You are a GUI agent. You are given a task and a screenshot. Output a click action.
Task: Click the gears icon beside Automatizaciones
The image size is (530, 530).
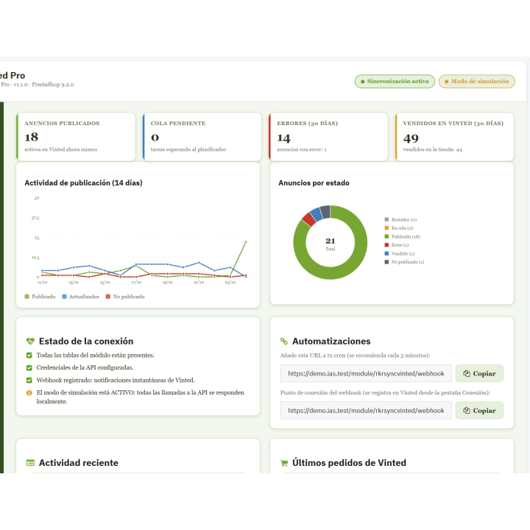click(284, 342)
